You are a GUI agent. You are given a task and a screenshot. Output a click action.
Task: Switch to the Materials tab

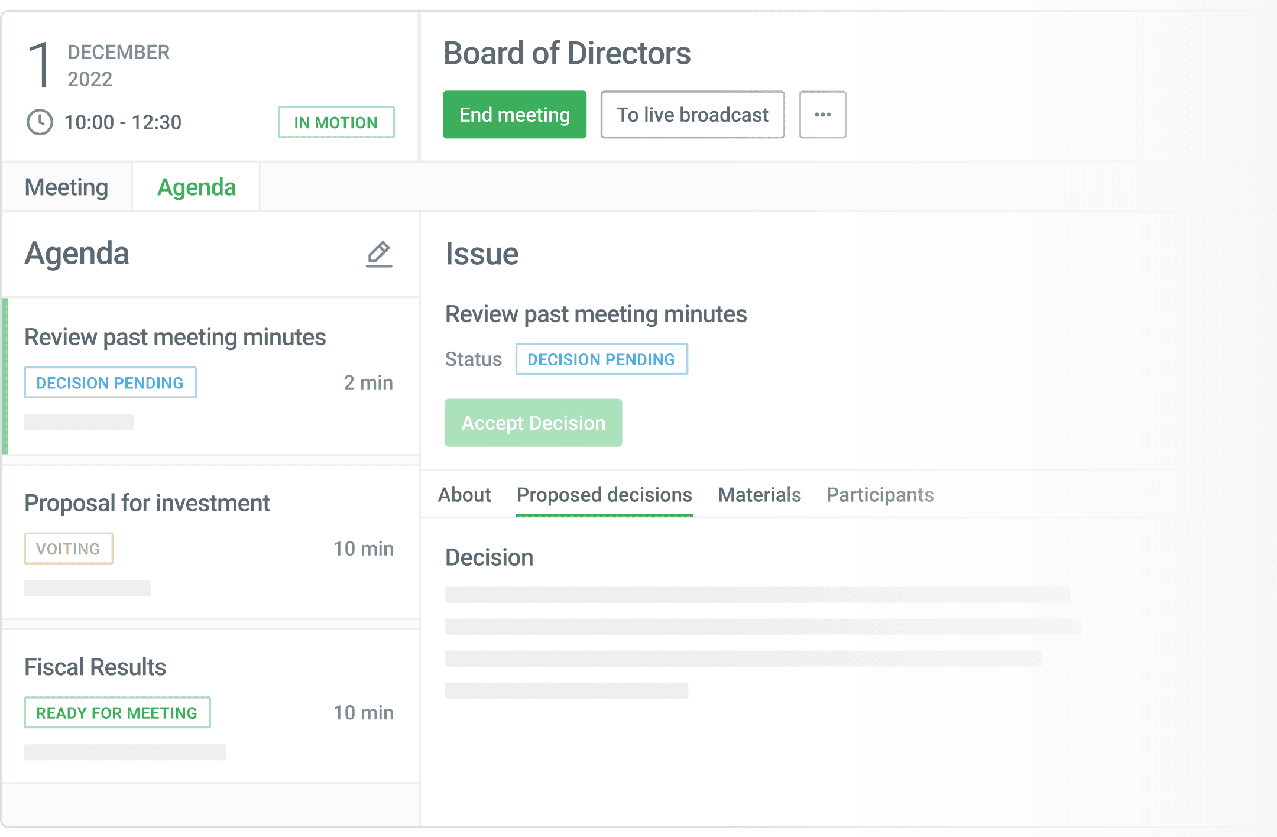[x=759, y=495]
